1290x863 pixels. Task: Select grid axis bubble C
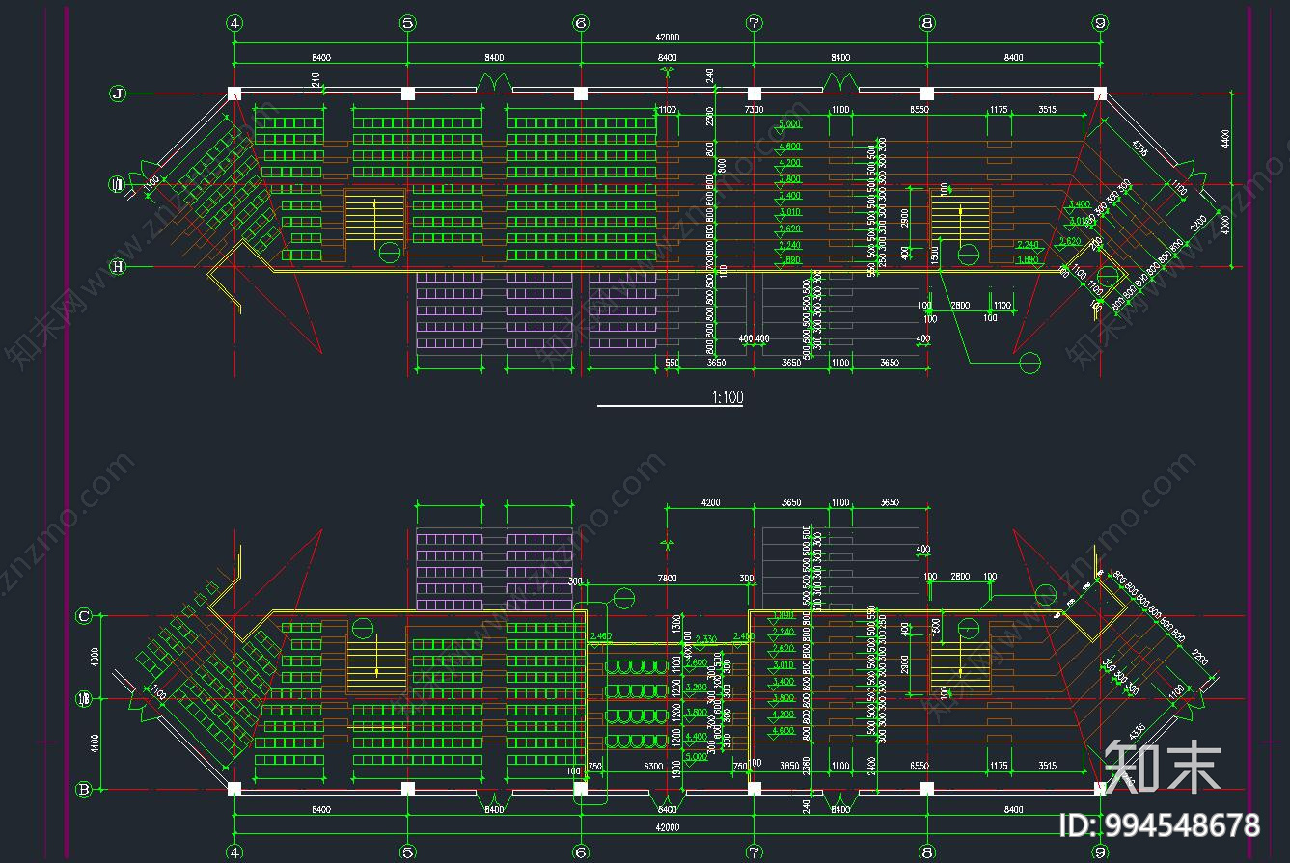pyautogui.click(x=84, y=615)
